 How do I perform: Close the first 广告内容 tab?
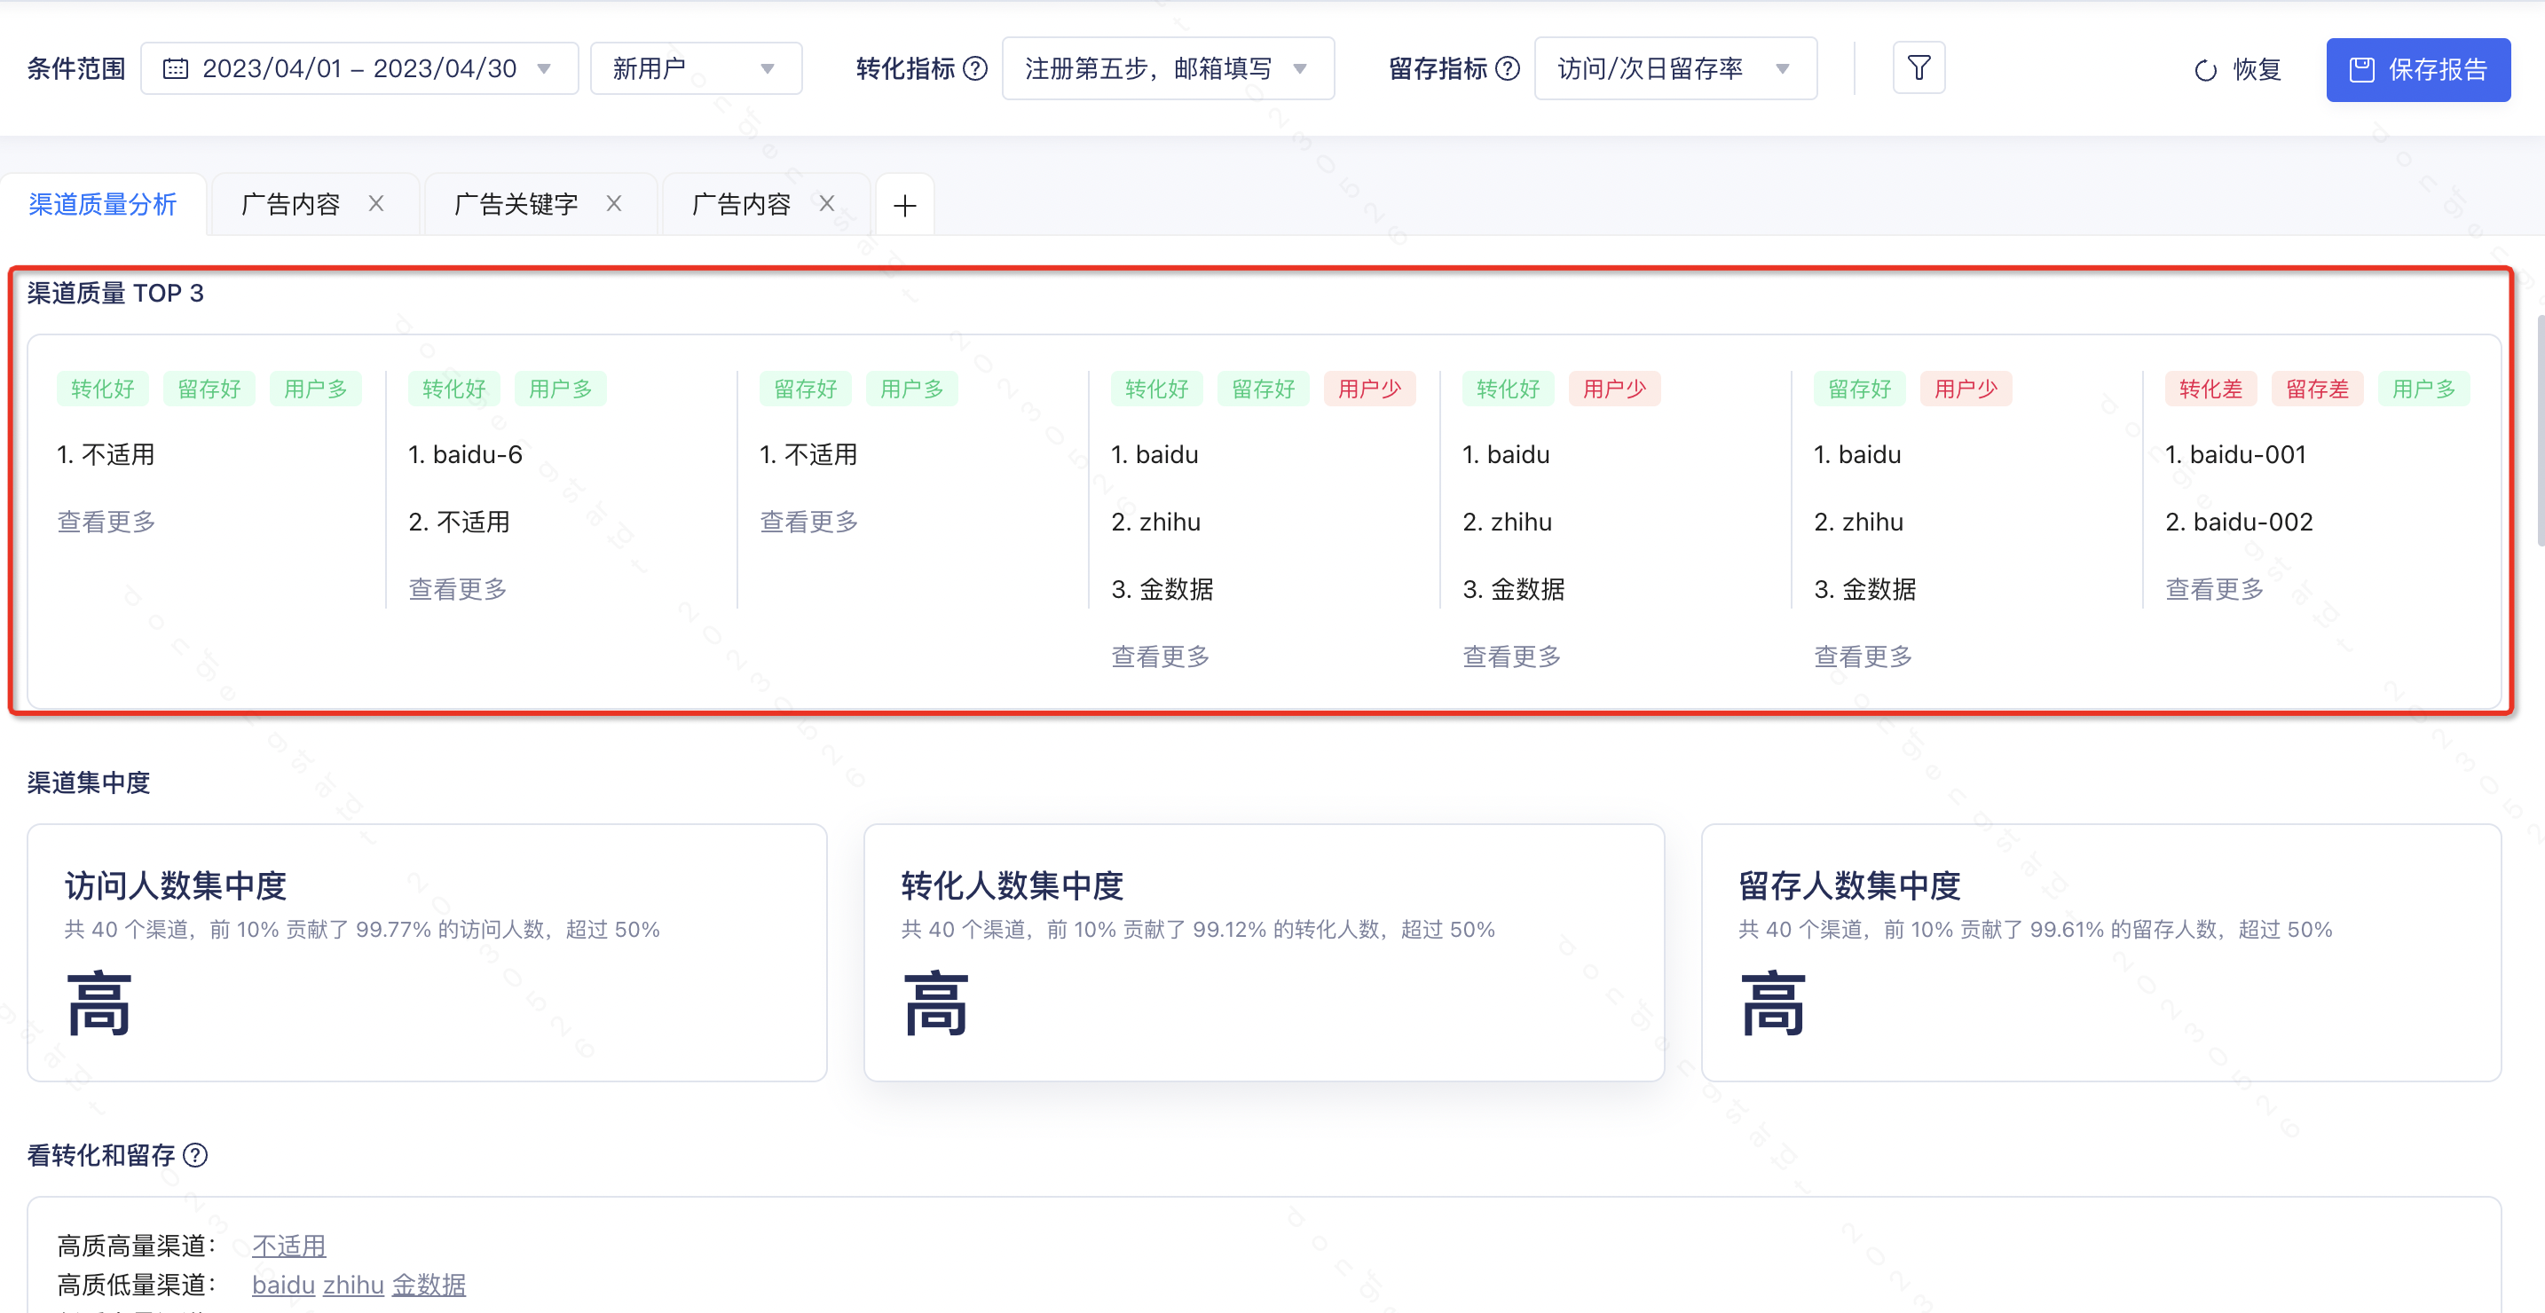[x=376, y=203]
